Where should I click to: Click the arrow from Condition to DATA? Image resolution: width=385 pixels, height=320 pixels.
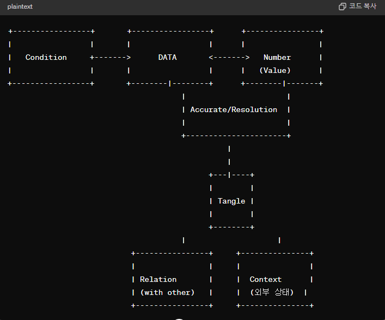(x=111, y=57)
